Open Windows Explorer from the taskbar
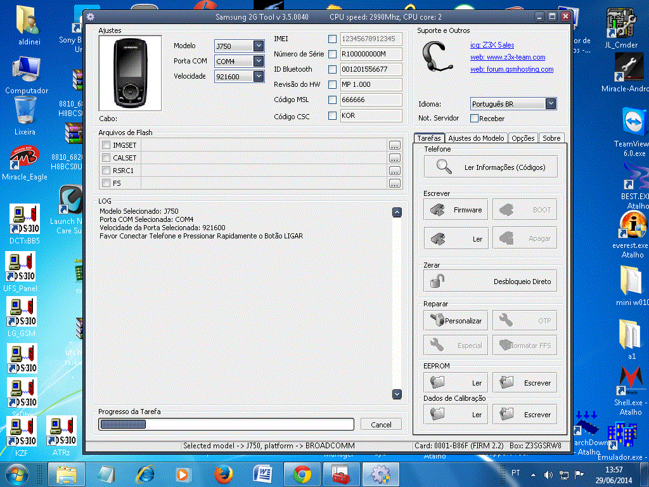Image resolution: width=649 pixels, height=487 pixels. [x=67, y=474]
